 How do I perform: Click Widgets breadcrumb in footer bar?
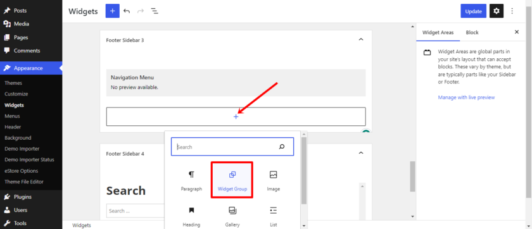[82, 225]
